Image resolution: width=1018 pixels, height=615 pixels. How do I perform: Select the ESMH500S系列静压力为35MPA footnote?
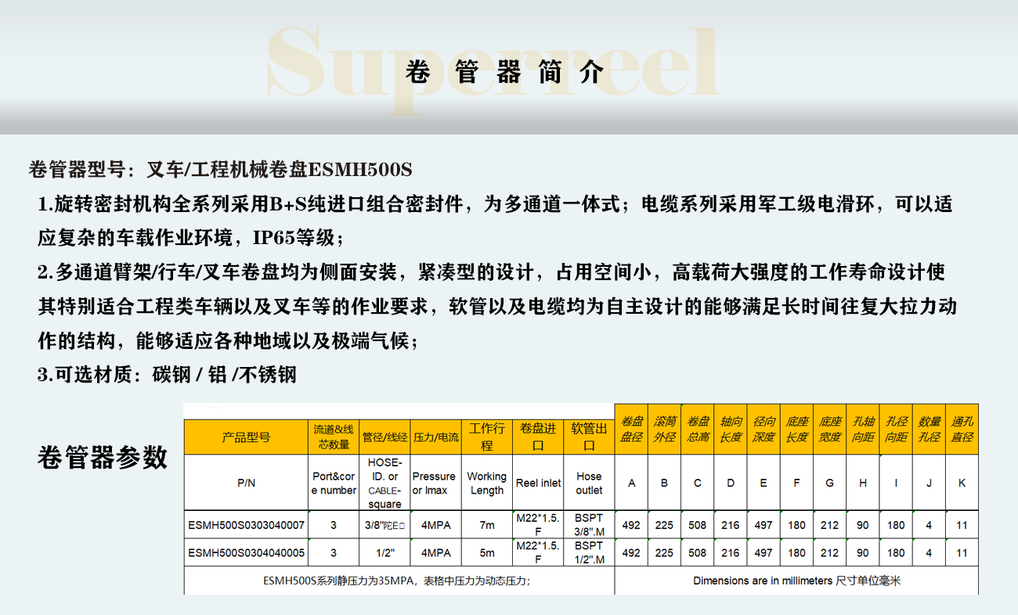[397, 581]
